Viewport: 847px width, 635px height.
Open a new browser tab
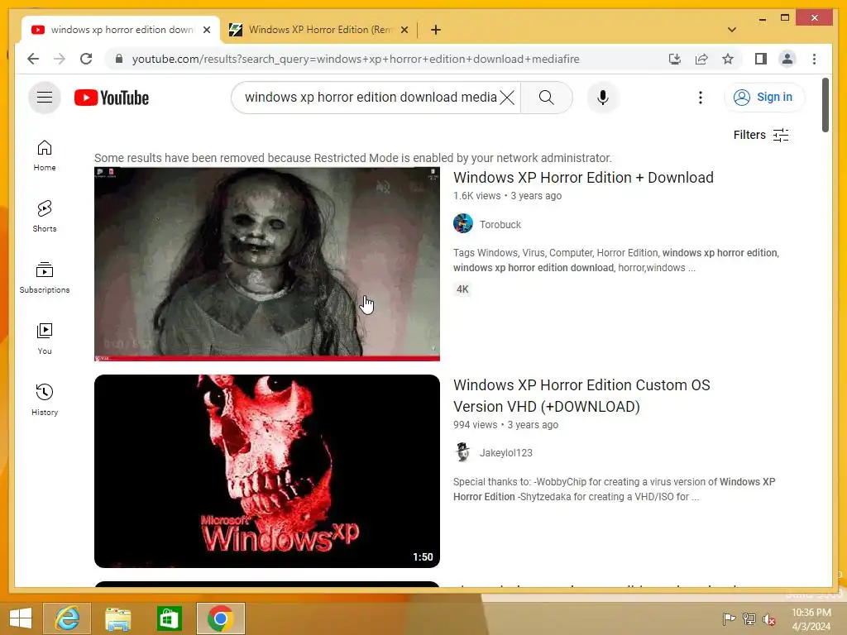[x=435, y=30]
